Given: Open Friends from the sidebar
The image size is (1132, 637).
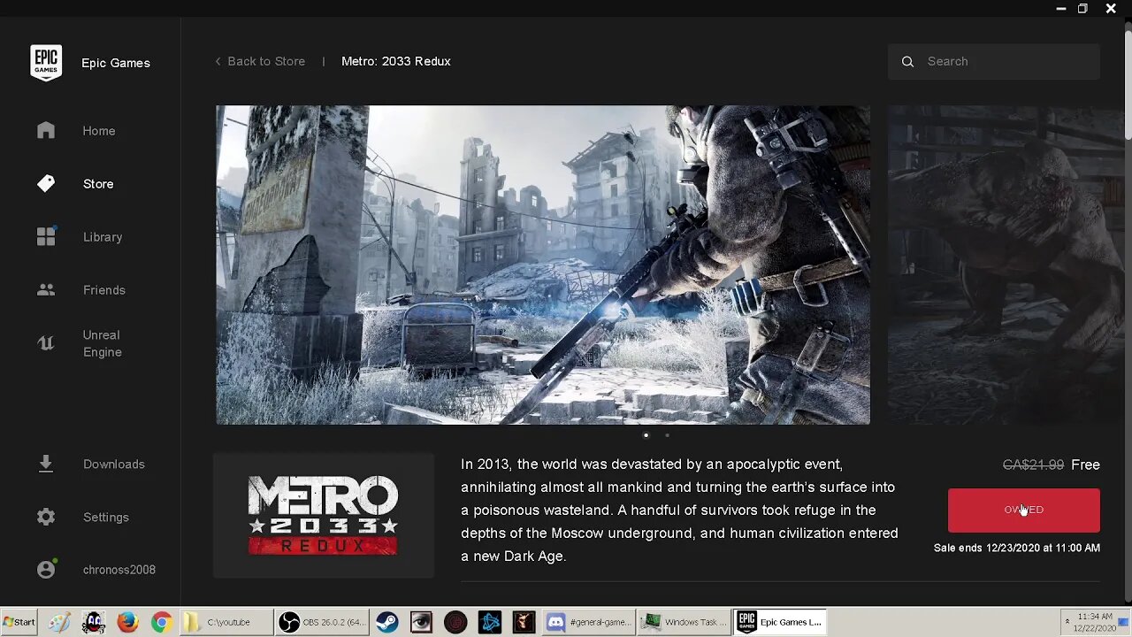Looking at the screenshot, I should [104, 290].
